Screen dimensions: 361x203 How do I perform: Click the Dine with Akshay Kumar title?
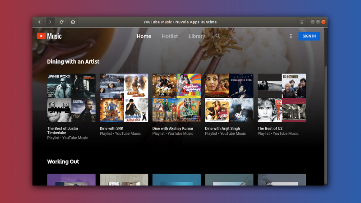pos(173,129)
